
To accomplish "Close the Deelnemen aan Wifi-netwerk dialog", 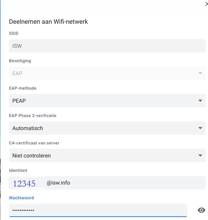I will pos(206,4).
